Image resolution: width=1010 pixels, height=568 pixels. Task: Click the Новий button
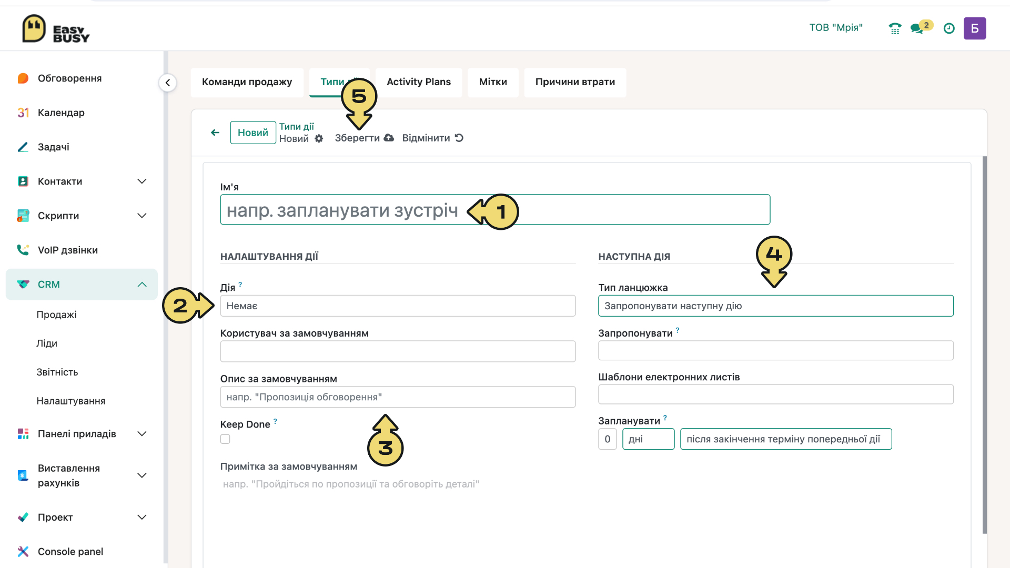click(x=253, y=133)
